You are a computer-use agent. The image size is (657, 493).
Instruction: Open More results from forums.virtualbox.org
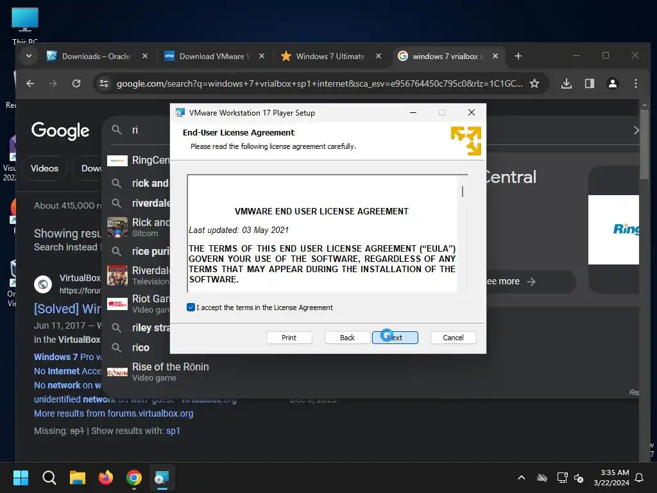(x=114, y=413)
